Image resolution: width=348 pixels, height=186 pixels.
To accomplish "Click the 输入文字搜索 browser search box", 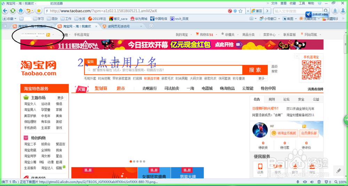I will [x=298, y=11].
